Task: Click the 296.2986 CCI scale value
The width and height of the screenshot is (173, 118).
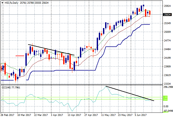Action: pos(168,87)
